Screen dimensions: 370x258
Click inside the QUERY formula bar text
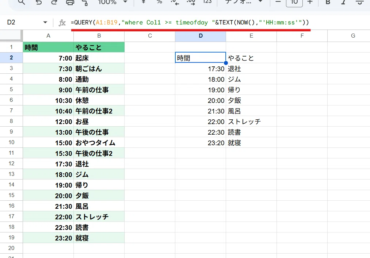click(190, 22)
